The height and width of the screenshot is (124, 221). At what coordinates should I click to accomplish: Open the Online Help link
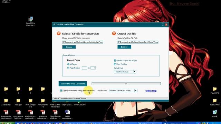coord(151,91)
